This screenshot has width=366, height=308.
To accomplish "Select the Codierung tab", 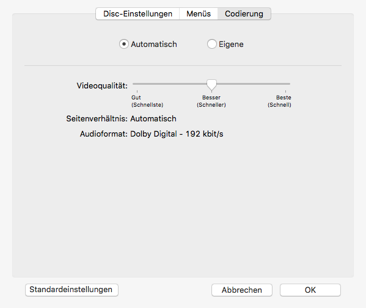I will (244, 14).
